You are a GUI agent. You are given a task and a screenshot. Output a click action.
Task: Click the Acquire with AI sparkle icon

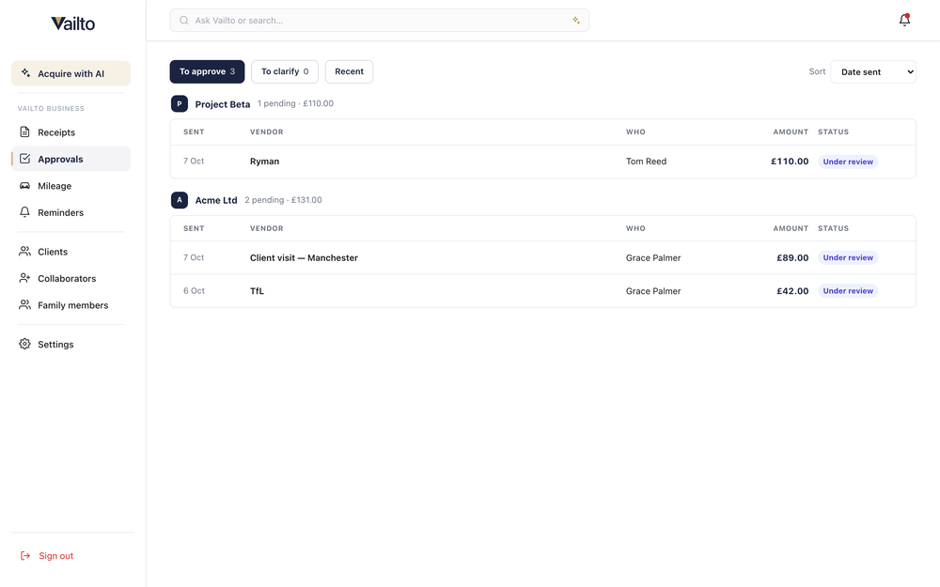[25, 73]
